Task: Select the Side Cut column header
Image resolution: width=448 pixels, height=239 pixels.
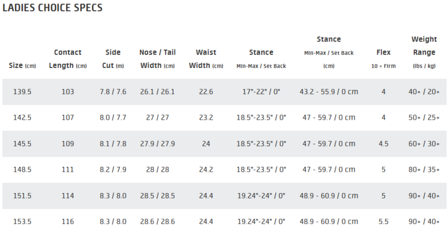Action: click(x=113, y=58)
